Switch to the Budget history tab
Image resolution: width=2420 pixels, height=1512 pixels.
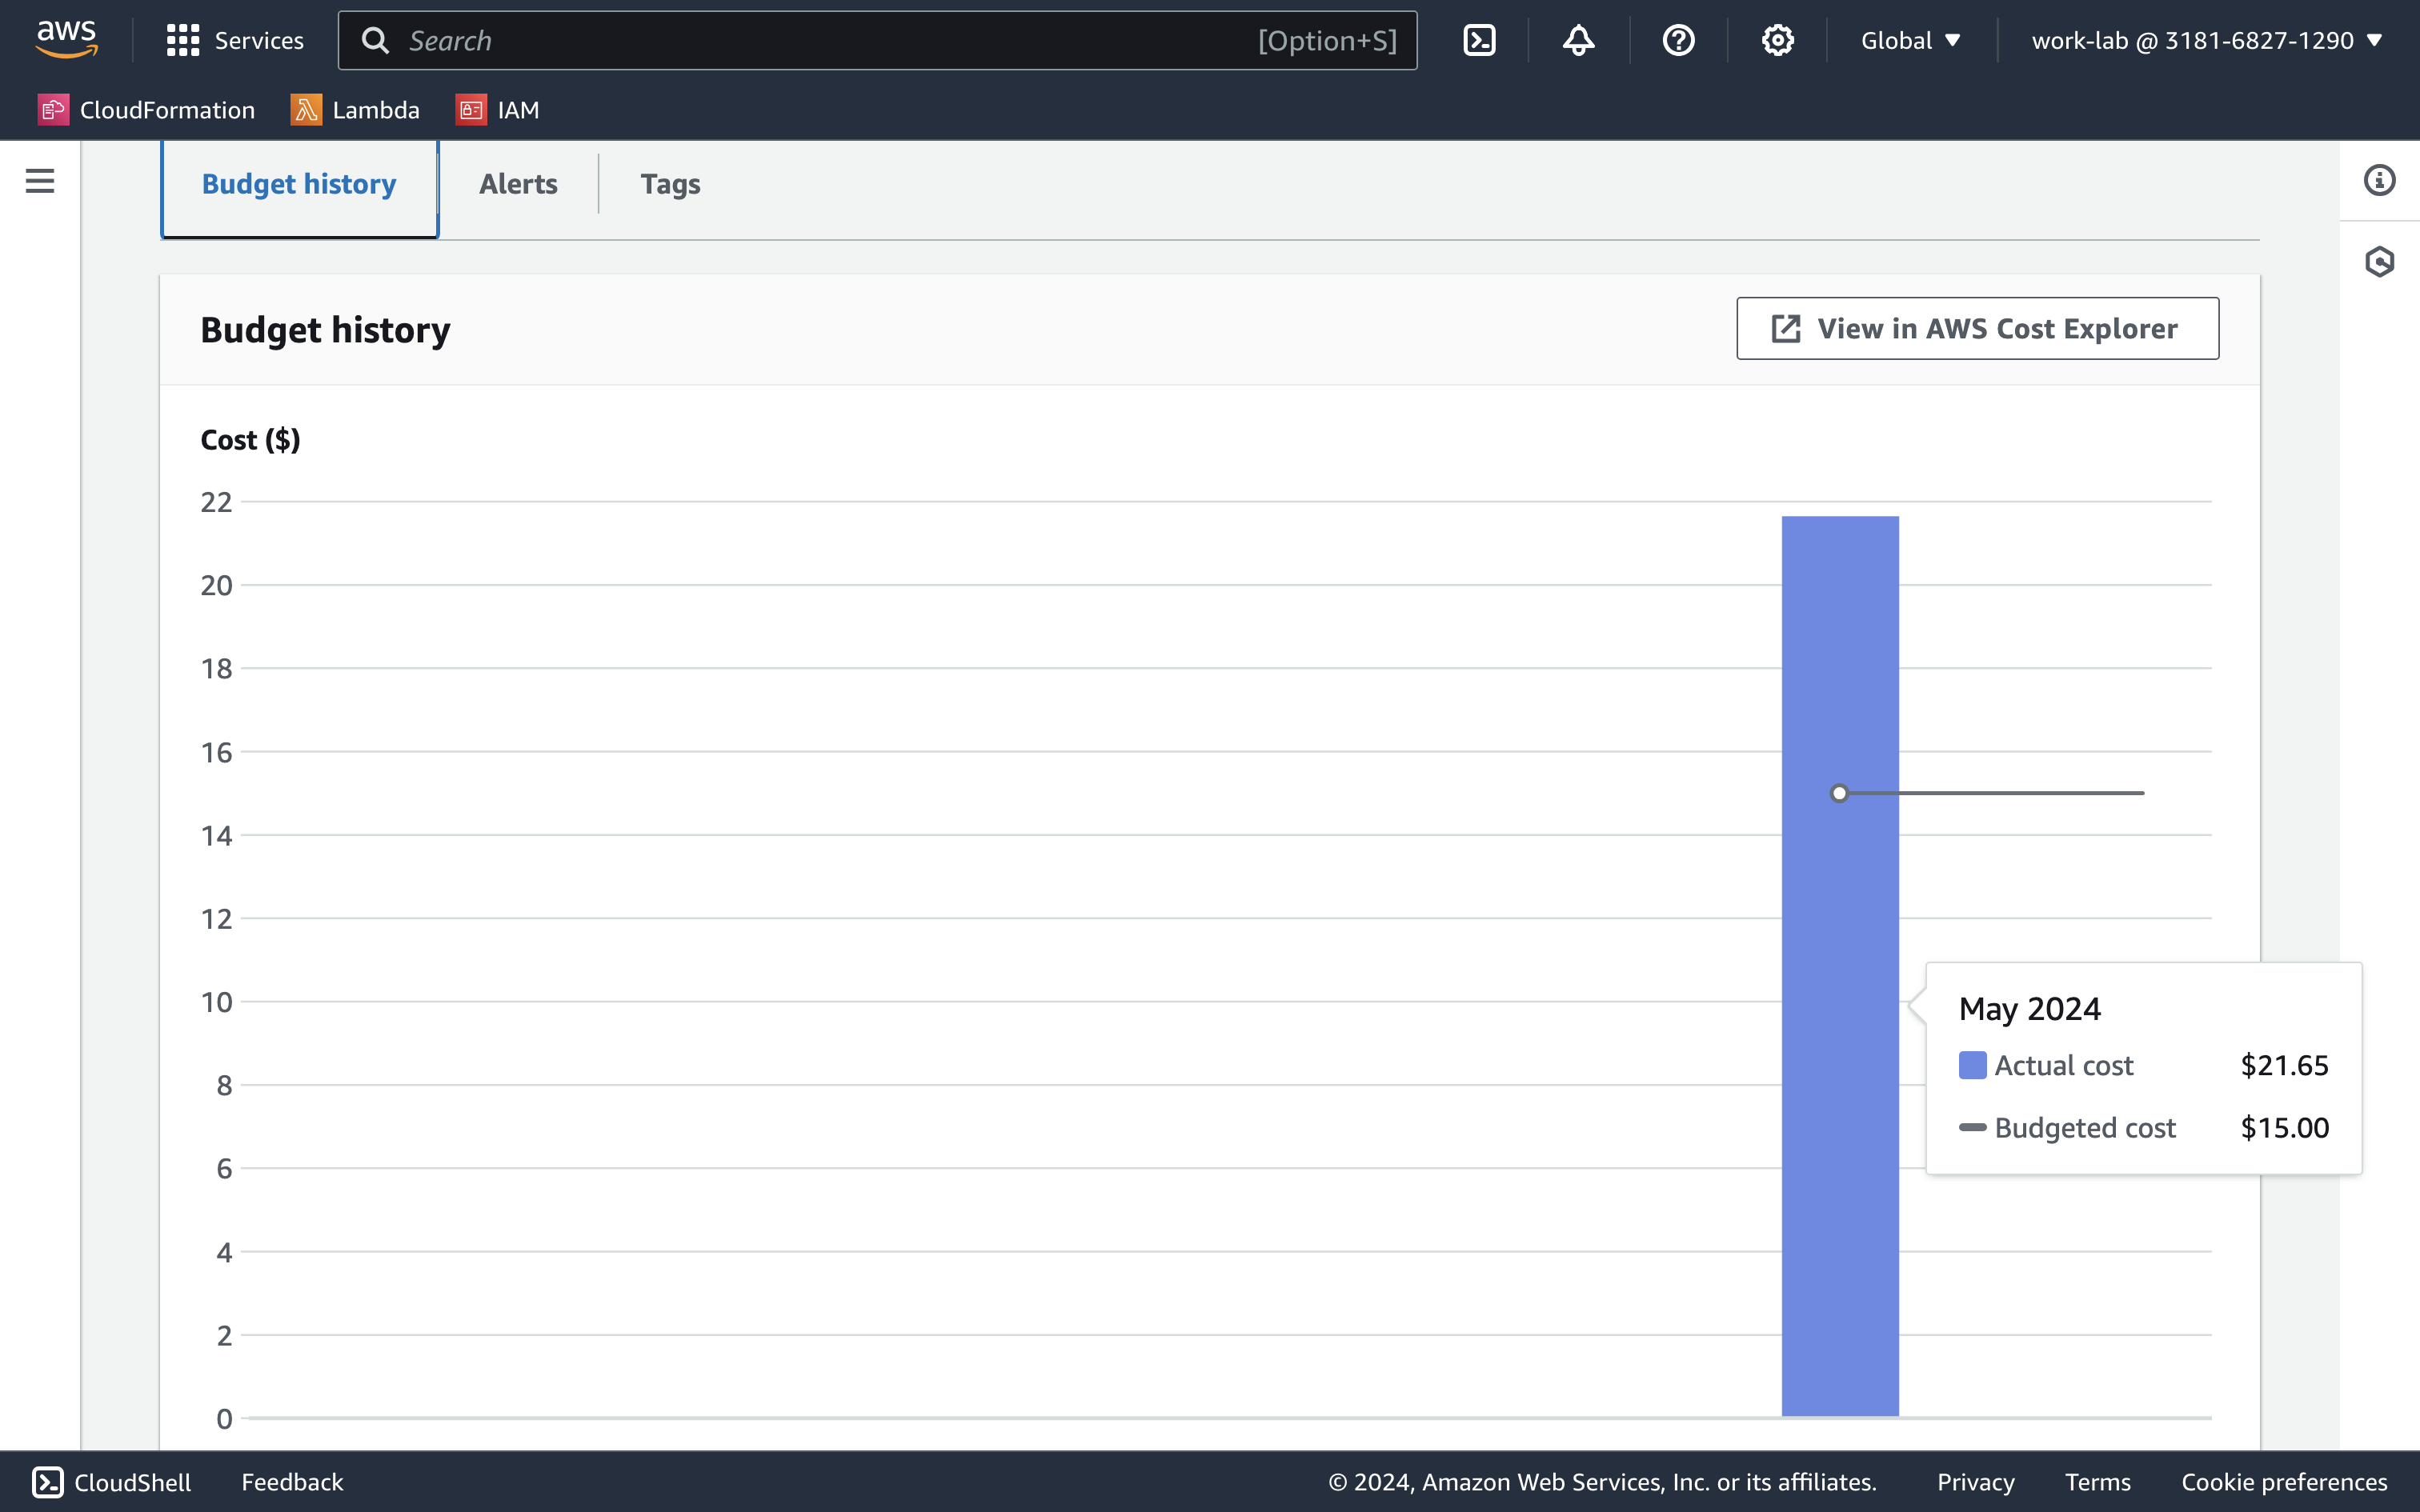click(x=299, y=185)
